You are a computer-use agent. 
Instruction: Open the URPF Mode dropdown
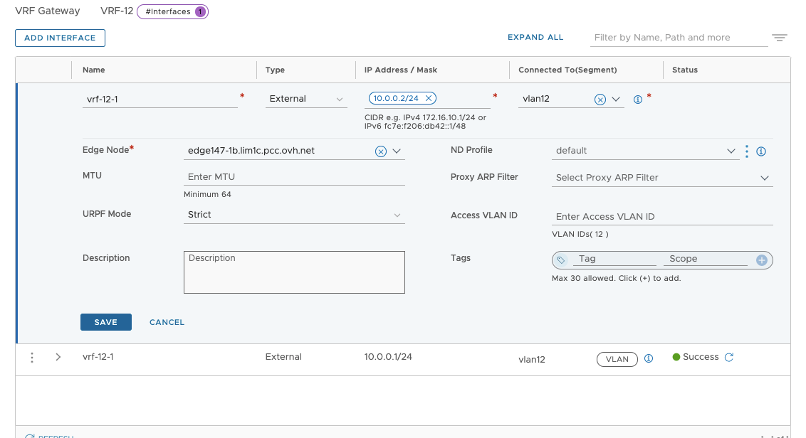click(294, 215)
